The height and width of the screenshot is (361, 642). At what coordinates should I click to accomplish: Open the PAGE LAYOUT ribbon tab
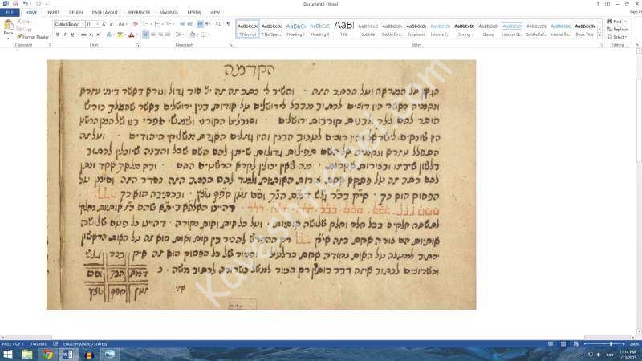tap(104, 13)
